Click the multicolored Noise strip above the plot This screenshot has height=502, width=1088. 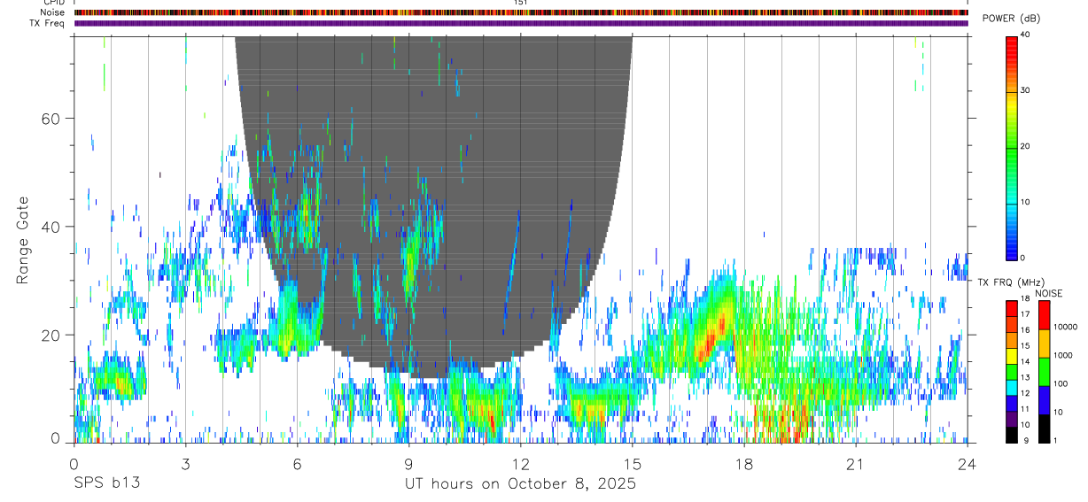coord(521,12)
